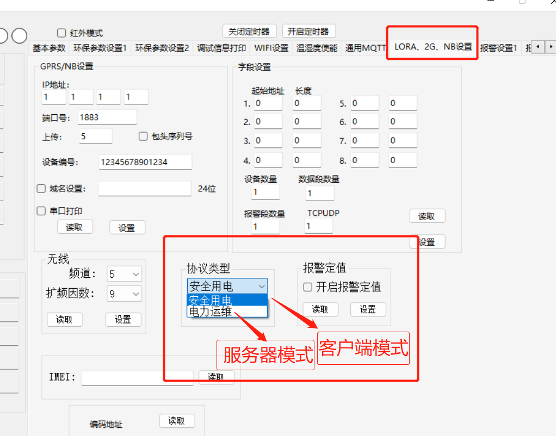Focus the 设备编号 text box
This screenshot has width=556, height=436.
pos(145,162)
